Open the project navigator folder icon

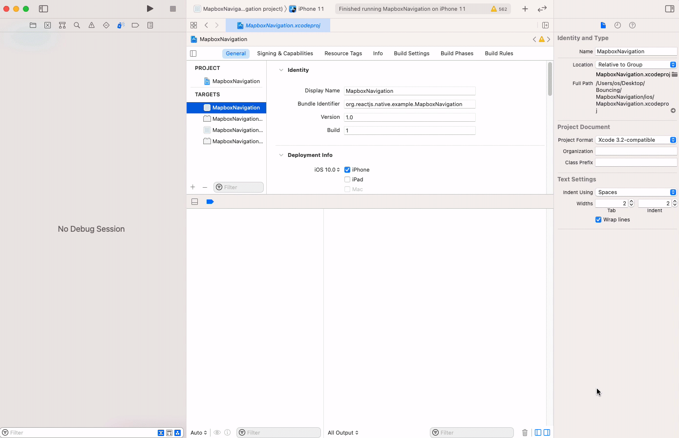[33, 25]
